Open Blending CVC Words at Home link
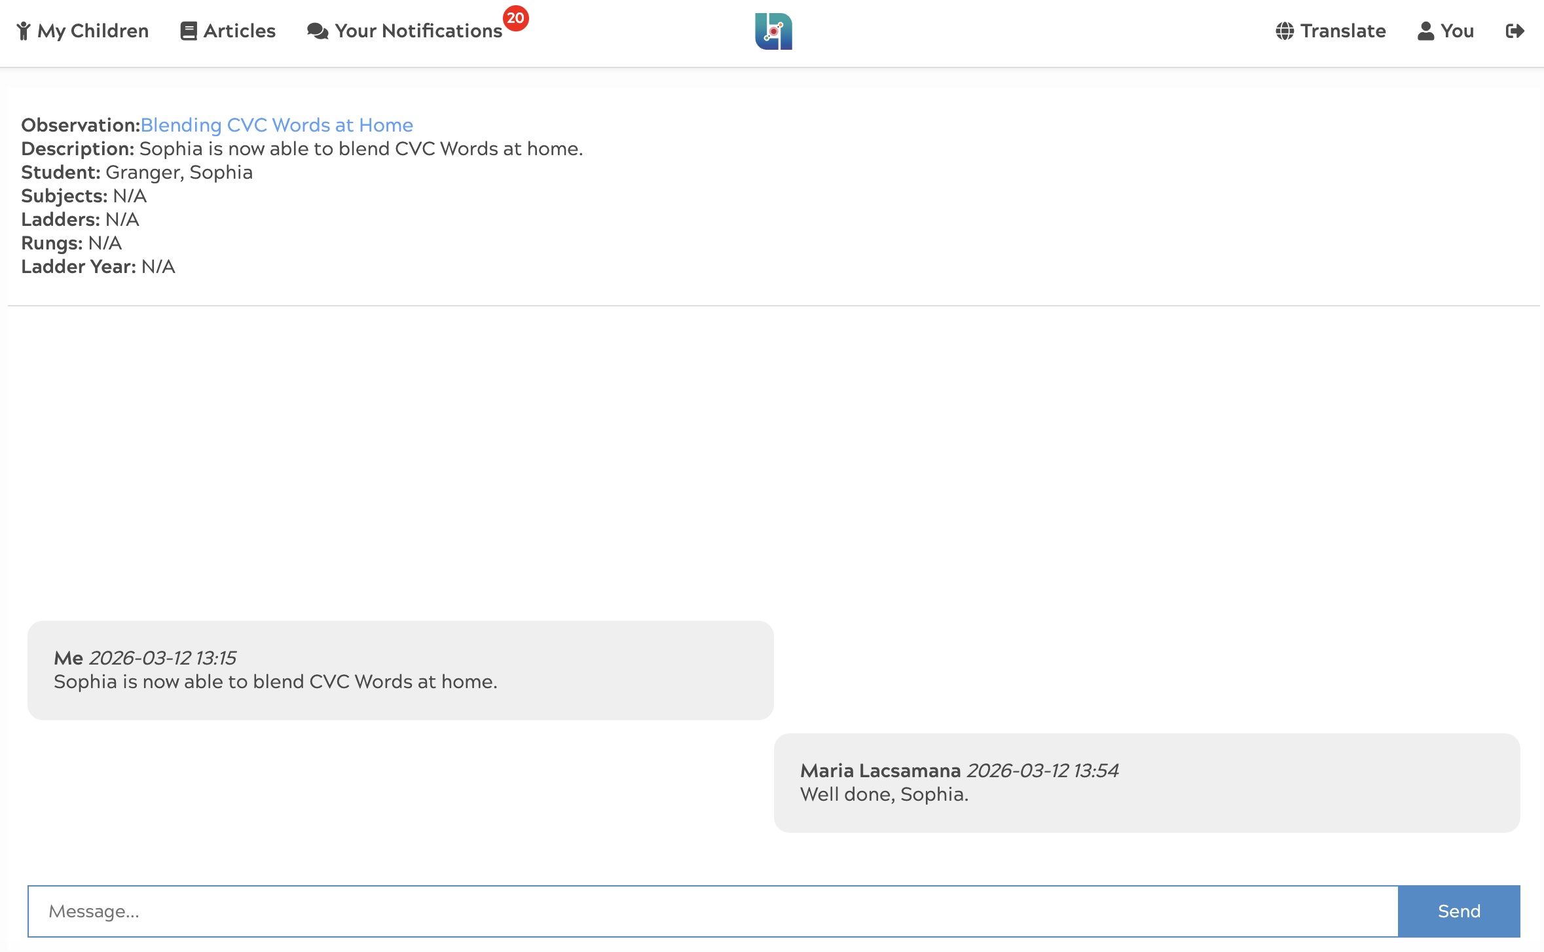The width and height of the screenshot is (1544, 952). (x=276, y=125)
